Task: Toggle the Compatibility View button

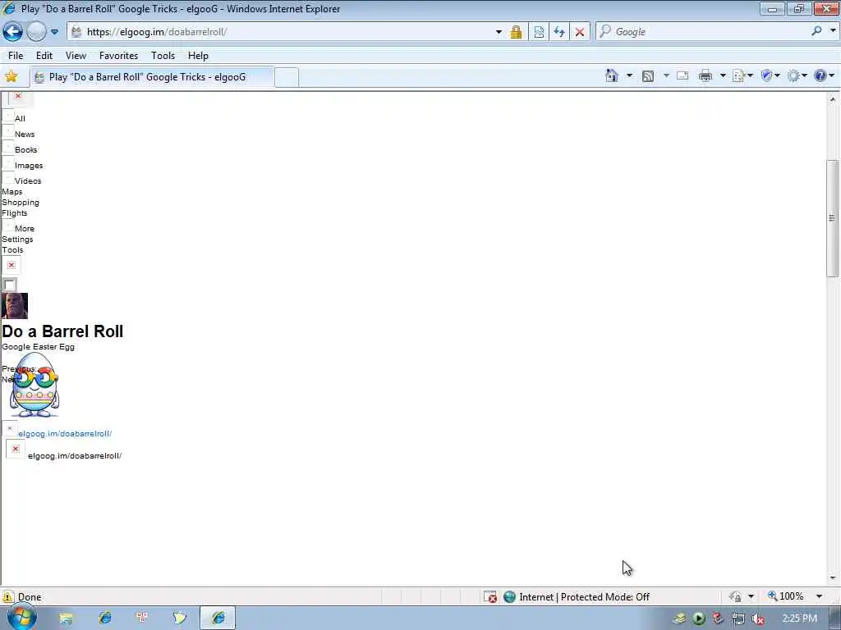Action: 539,32
